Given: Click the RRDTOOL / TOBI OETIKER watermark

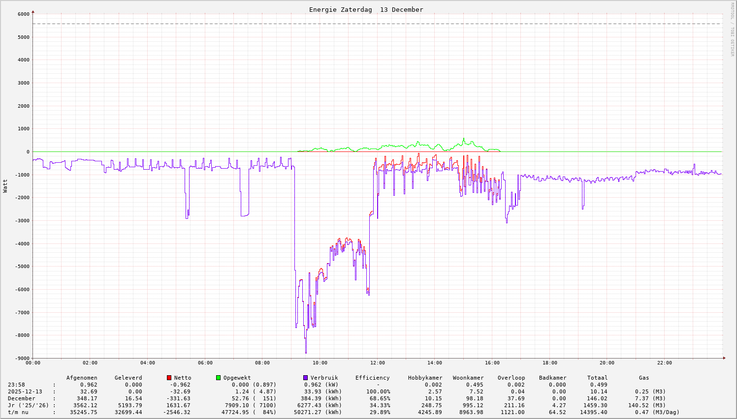Looking at the screenshot, I should coord(732,29).
